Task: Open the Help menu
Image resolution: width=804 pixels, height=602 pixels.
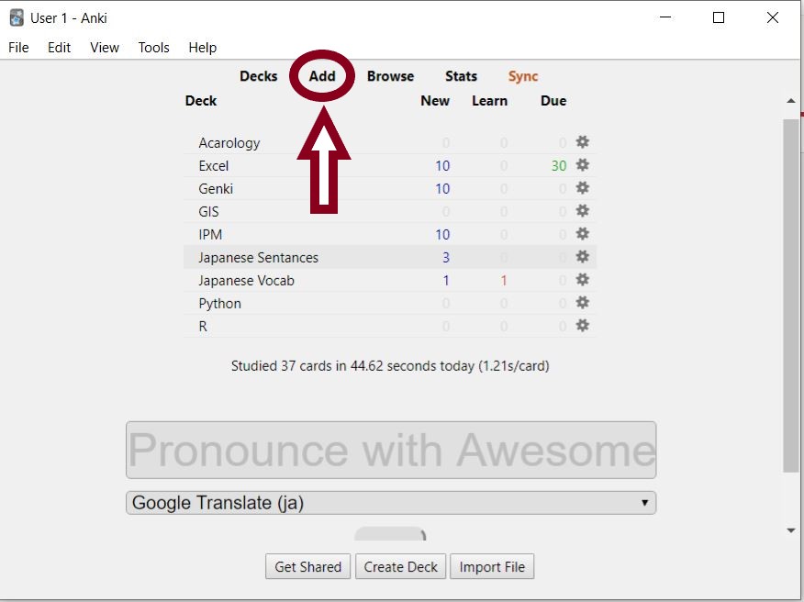Action: (x=203, y=48)
